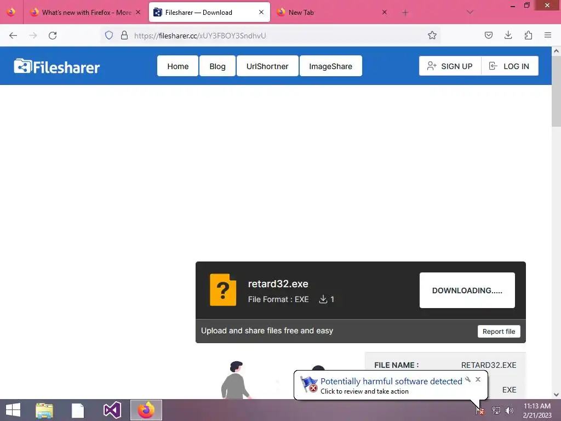
Task: Open the ImageShare menu item
Action: pos(330,66)
